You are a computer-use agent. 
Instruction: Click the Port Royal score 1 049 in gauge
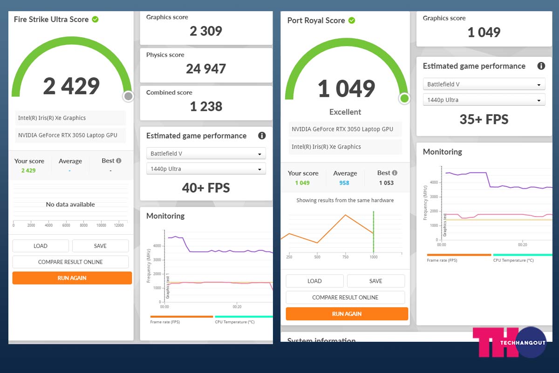coord(347,88)
